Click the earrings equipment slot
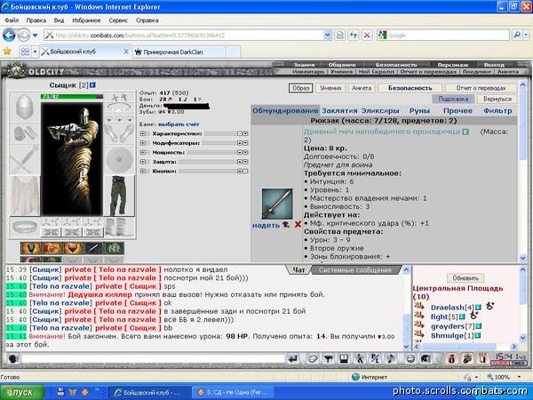Screen dimensions: 533x400 (119, 97)
